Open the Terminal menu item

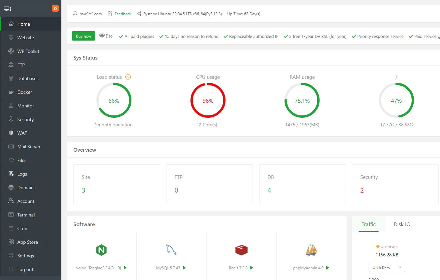26,215
